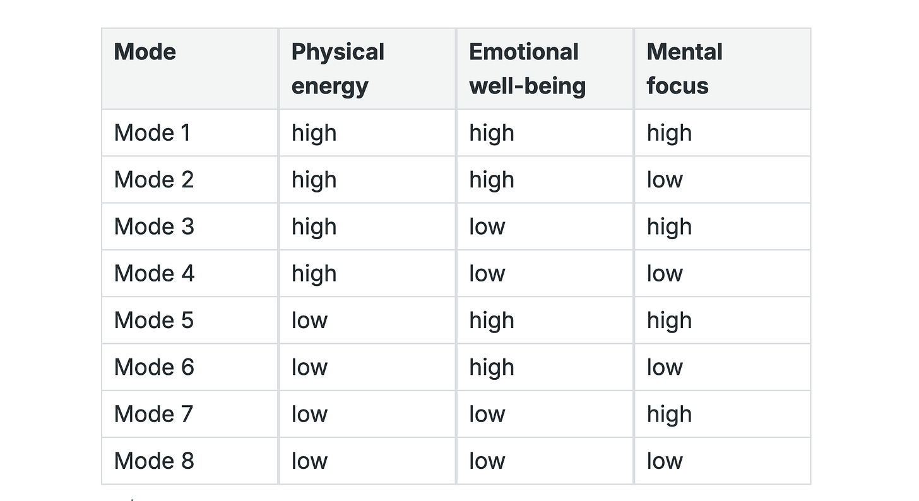
Task: Select the Mode 6 row label
Action: click(x=154, y=367)
